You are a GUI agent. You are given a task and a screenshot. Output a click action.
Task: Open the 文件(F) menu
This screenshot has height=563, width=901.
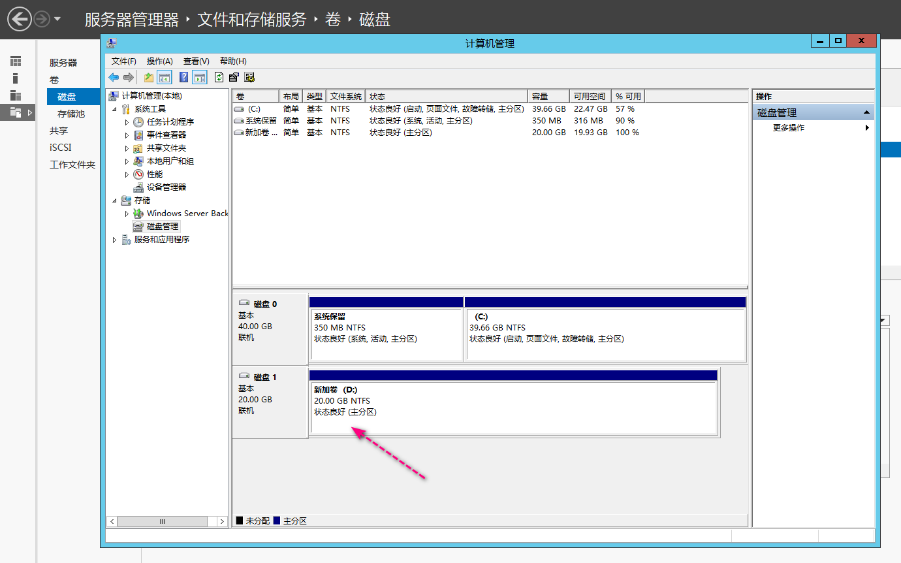[124, 61]
